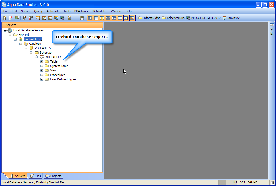The width and height of the screenshot is (276, 186).
Task: Open the Tools menu
Action: 67,11
